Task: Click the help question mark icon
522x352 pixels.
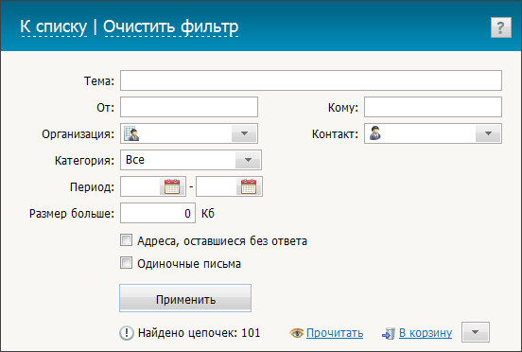Action: pos(500,27)
